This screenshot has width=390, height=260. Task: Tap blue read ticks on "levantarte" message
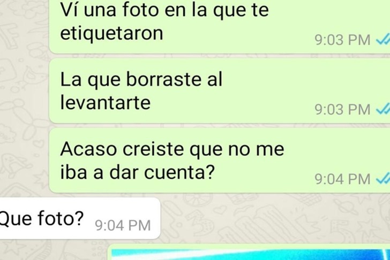(382, 109)
